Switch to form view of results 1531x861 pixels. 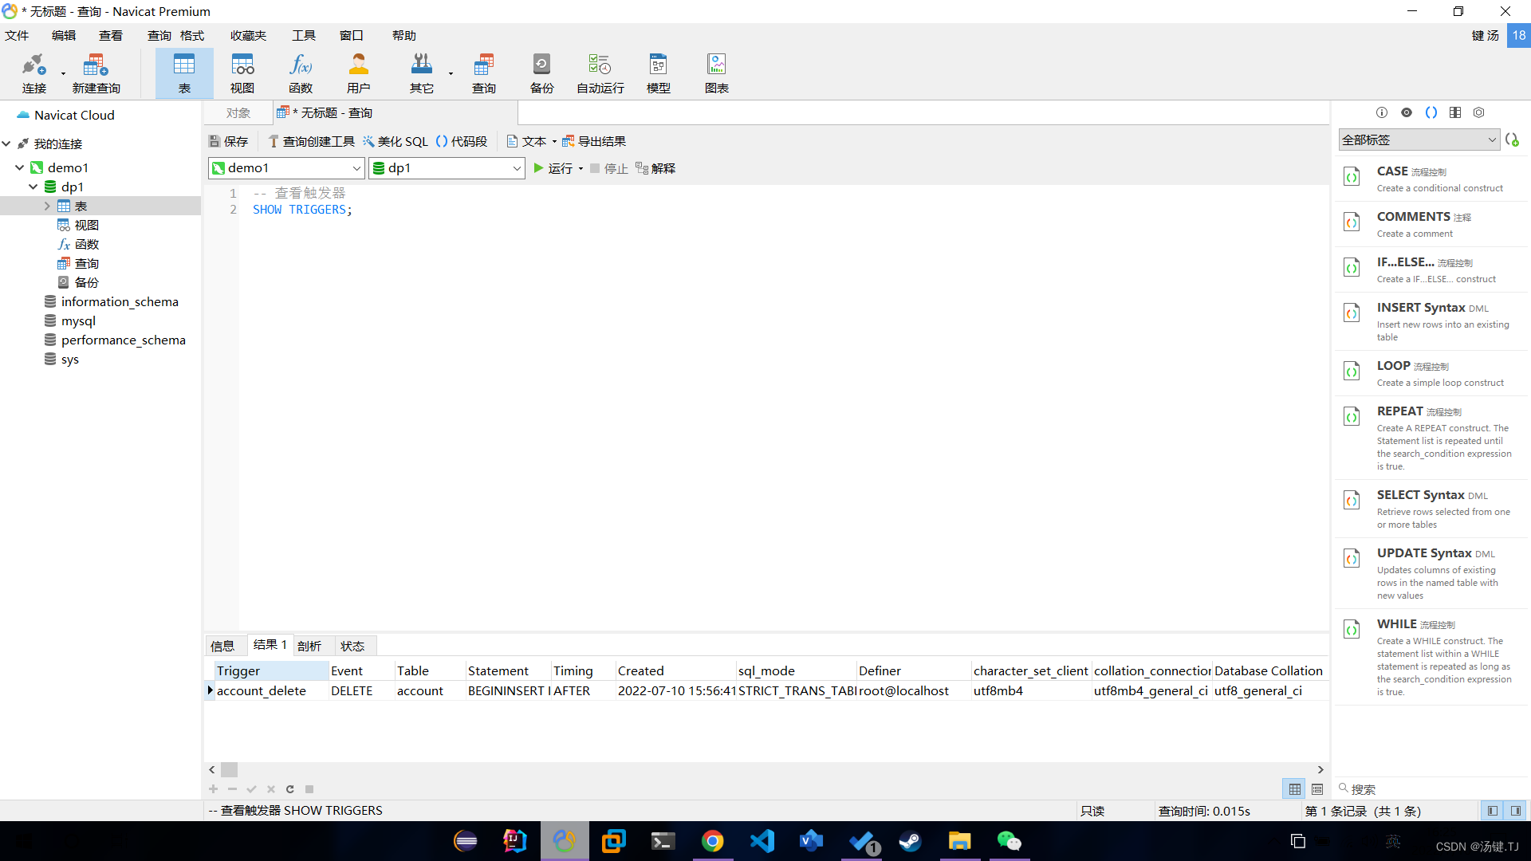(1317, 789)
